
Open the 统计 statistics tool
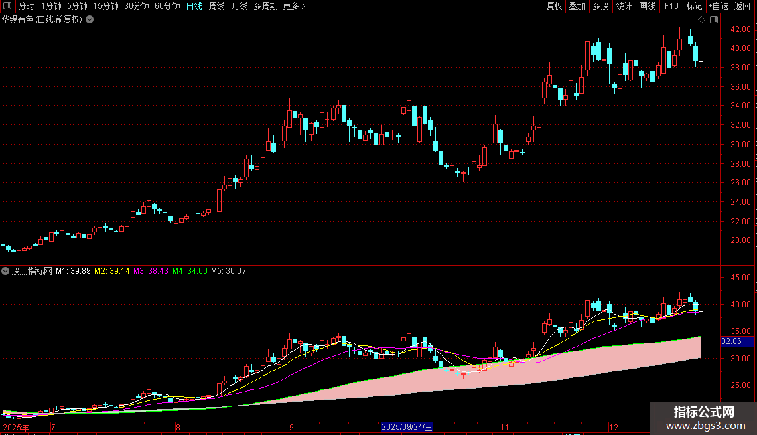(624, 6)
